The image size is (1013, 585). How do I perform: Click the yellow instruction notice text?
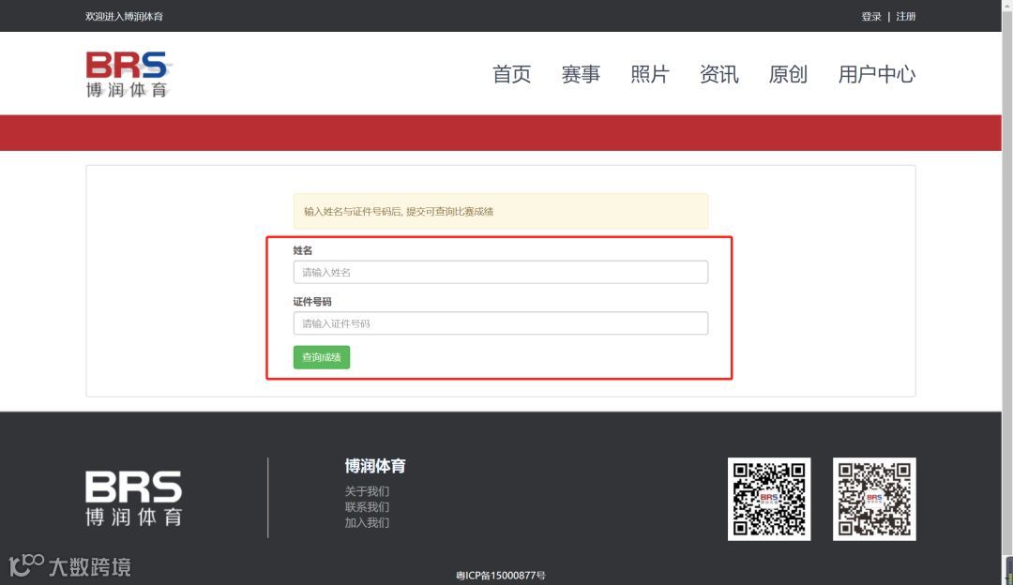[399, 211]
